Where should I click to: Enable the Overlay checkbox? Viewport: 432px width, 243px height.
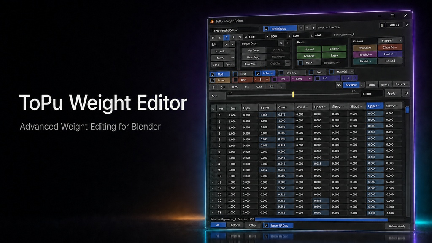[x=281, y=73]
